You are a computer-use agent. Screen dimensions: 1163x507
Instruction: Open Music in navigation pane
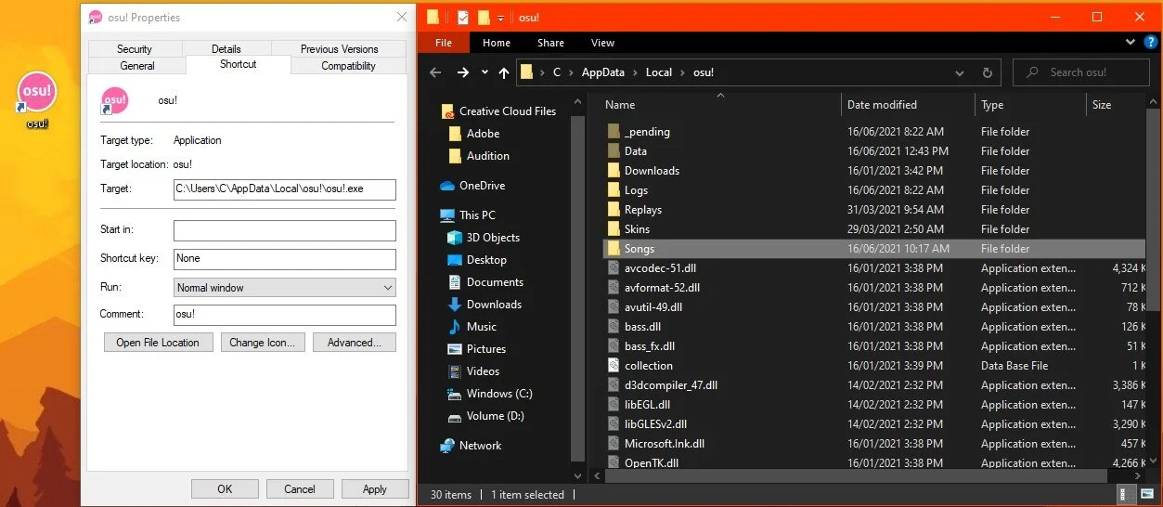(x=472, y=326)
